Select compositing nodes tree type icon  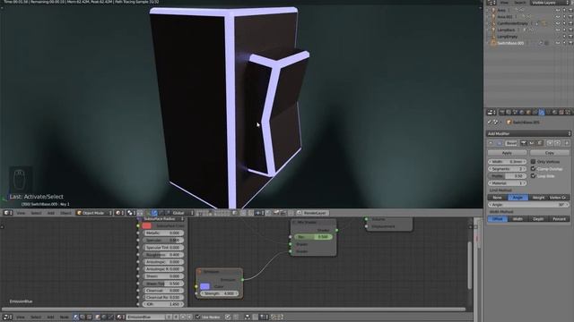click(83, 317)
